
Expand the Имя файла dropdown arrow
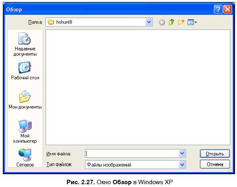tap(182, 153)
